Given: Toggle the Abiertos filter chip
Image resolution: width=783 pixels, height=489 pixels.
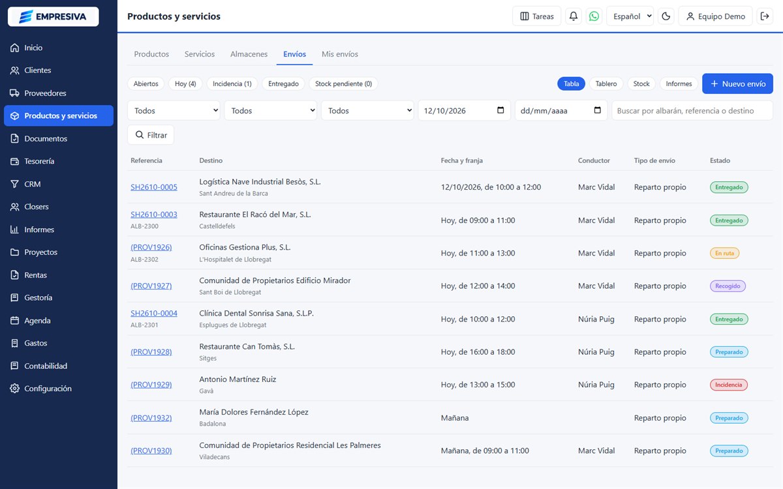Looking at the screenshot, I should [146, 83].
